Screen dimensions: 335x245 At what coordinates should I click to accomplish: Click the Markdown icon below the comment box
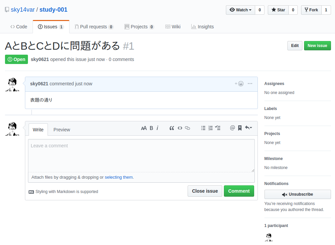pos(31,192)
